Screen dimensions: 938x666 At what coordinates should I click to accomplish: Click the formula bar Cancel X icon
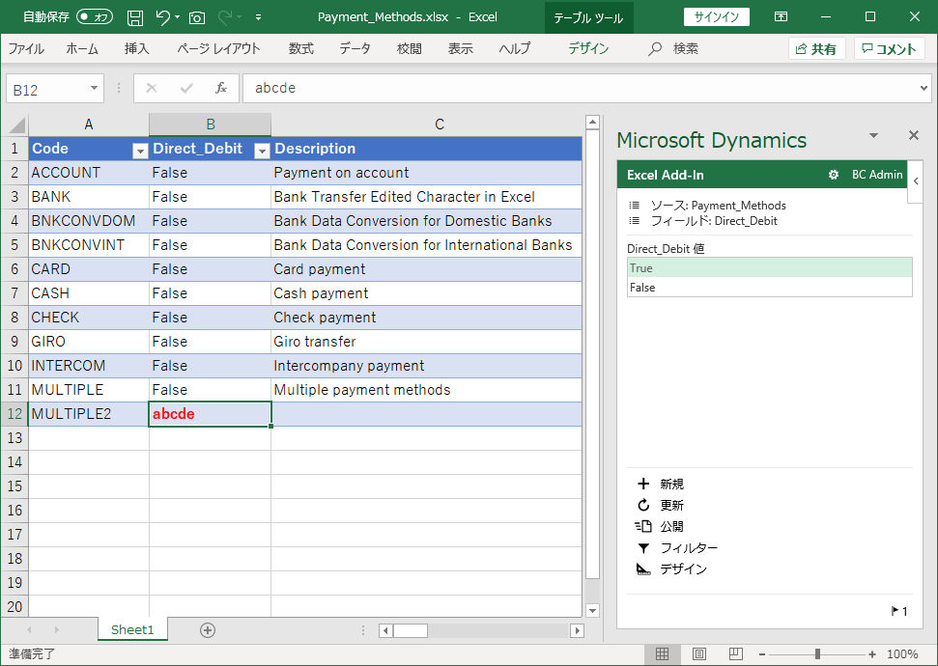152,89
